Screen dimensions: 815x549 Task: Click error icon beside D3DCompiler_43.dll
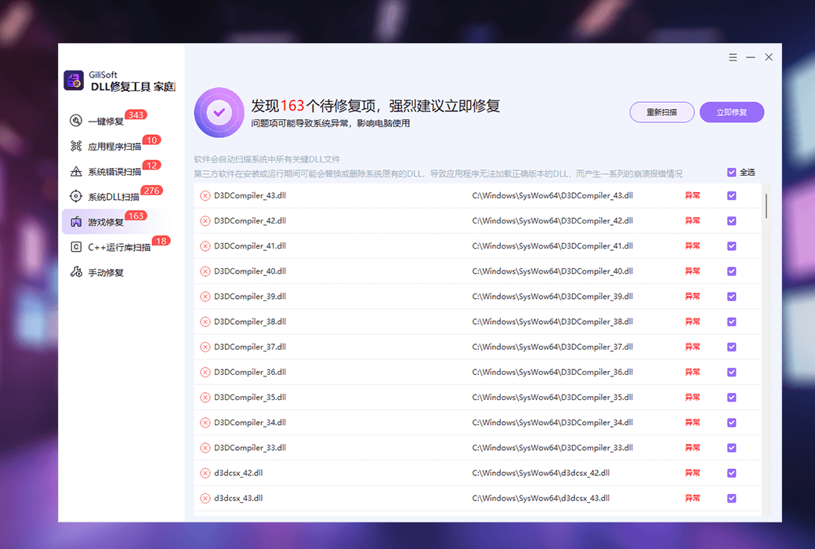pyautogui.click(x=205, y=195)
